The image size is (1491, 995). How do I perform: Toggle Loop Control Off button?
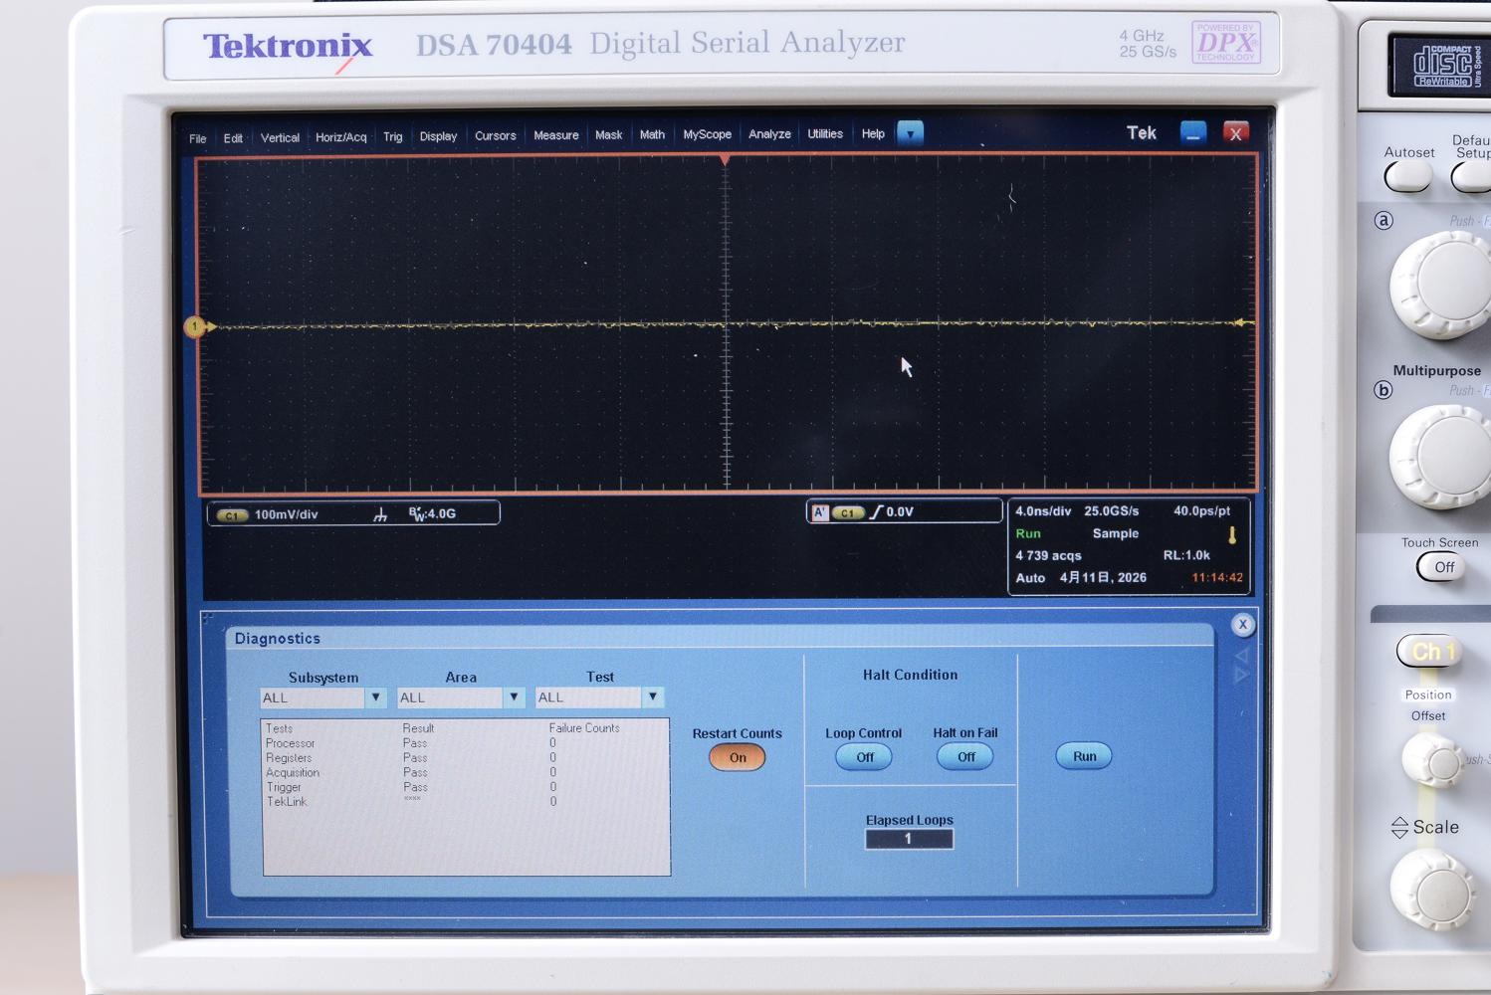[x=864, y=757]
